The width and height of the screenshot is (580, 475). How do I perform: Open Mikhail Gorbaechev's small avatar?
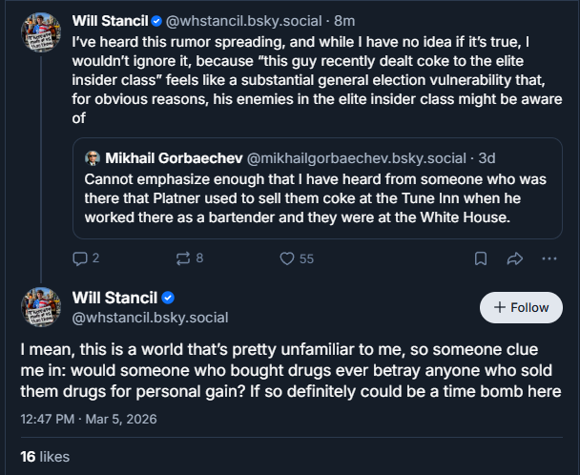click(x=93, y=158)
